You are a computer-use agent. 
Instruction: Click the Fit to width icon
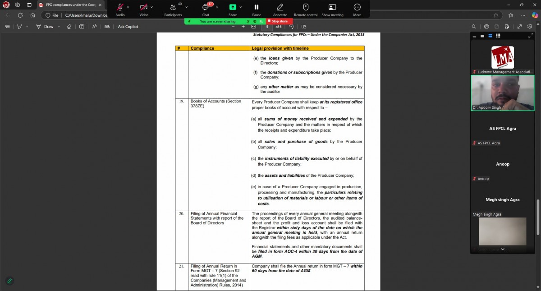[x=253, y=27]
